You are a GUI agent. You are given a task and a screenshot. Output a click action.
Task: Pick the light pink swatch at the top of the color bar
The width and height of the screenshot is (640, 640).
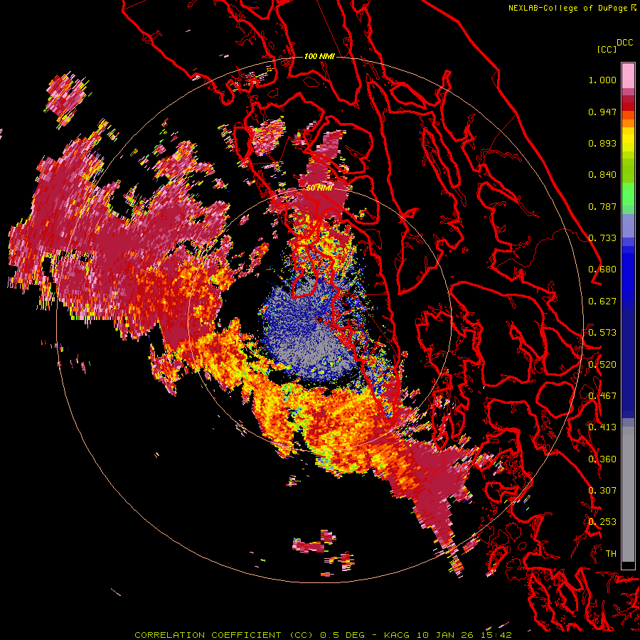628,75
